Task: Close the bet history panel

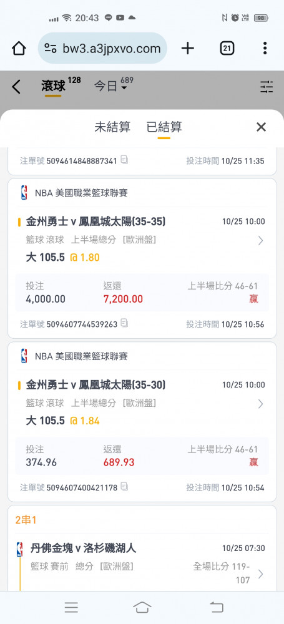Action: (261, 127)
